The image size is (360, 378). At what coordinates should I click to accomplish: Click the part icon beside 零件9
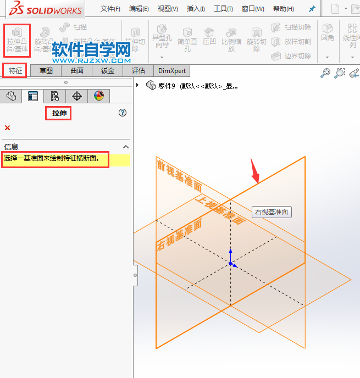[151, 85]
